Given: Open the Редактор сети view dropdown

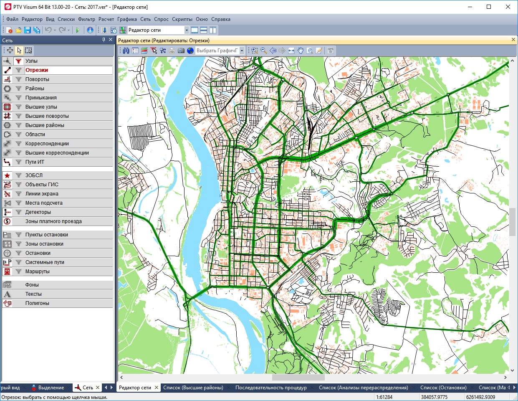Looking at the screenshot, I should 187,30.
